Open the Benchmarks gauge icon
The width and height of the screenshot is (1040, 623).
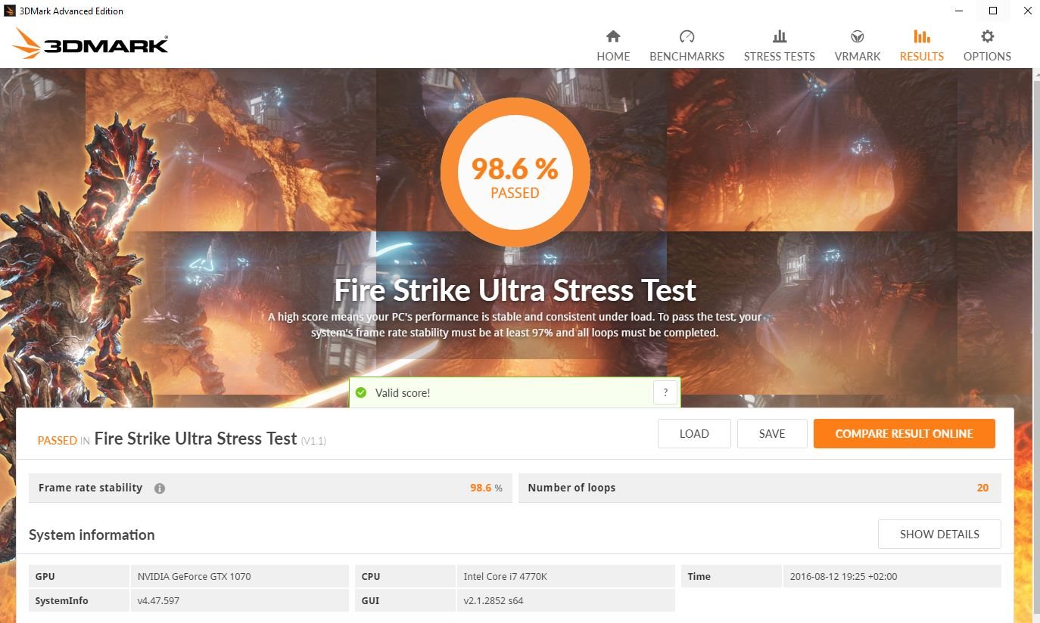(x=687, y=36)
